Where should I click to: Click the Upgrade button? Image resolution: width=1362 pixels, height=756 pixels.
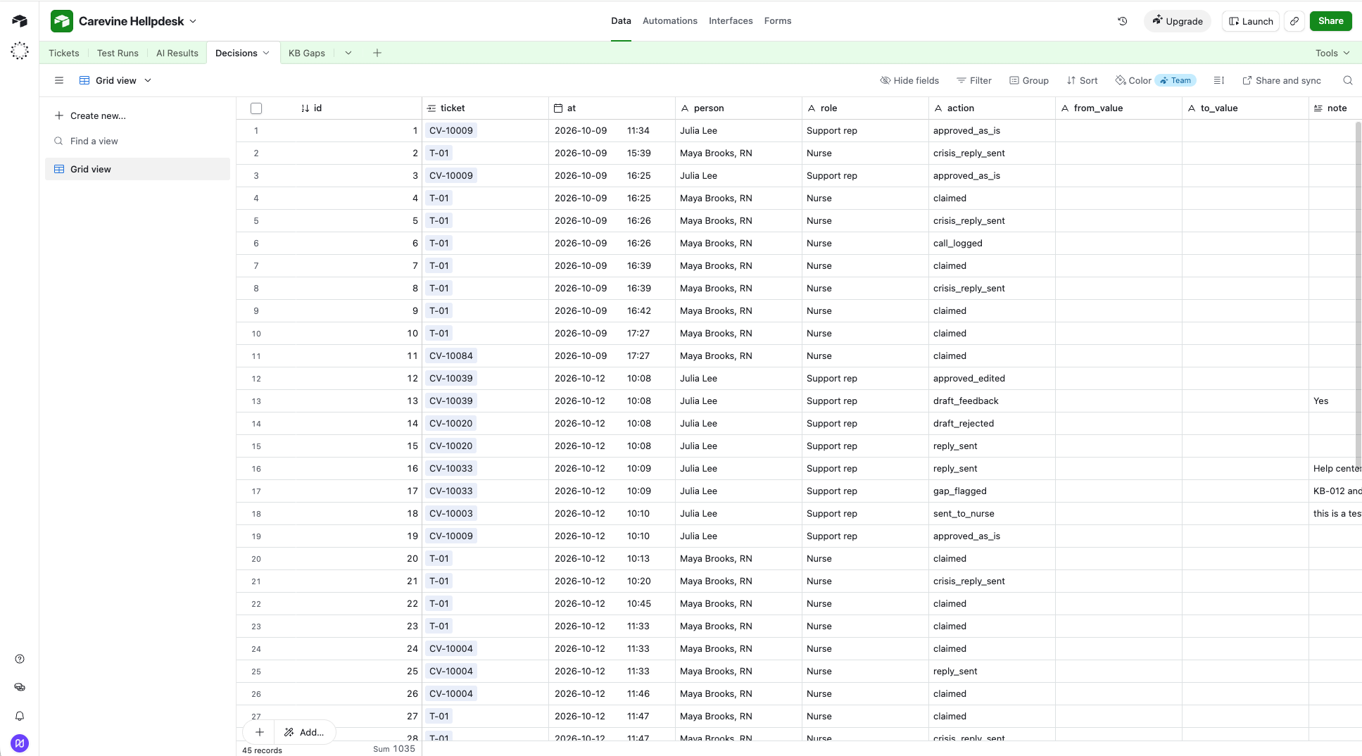pos(1178,21)
